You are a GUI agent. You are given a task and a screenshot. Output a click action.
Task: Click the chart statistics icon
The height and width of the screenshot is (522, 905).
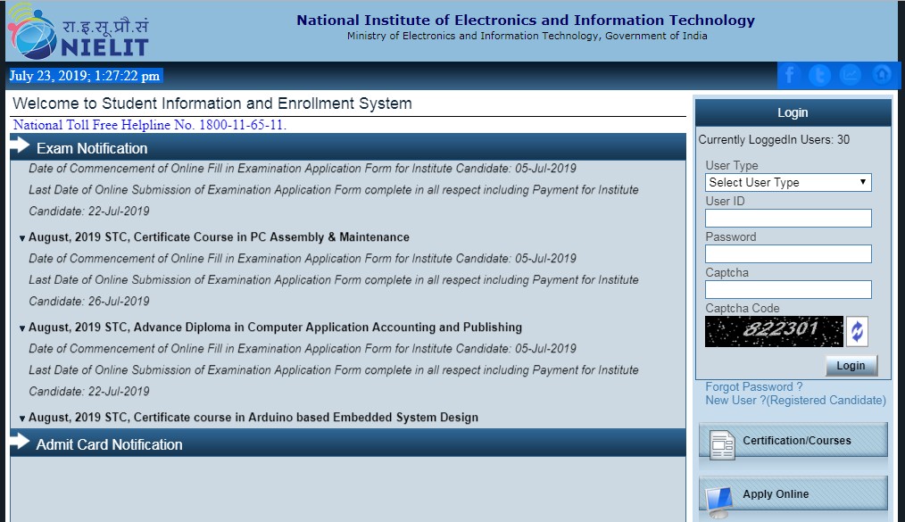[851, 75]
